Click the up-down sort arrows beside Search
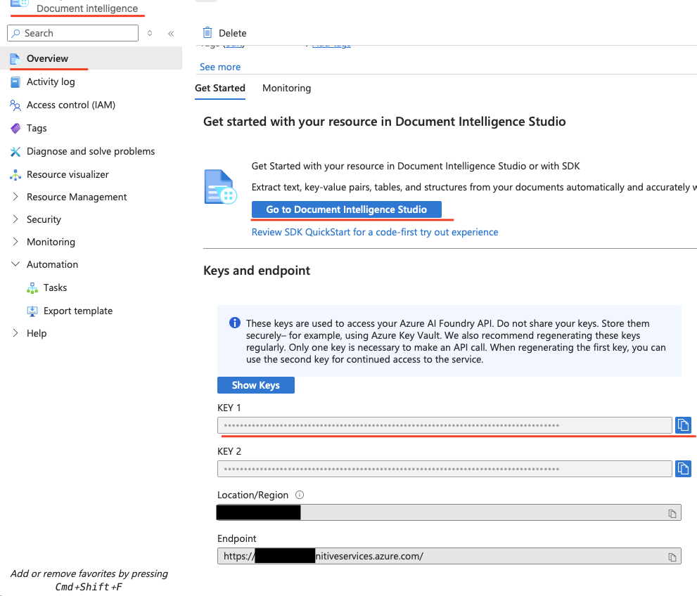 [150, 33]
